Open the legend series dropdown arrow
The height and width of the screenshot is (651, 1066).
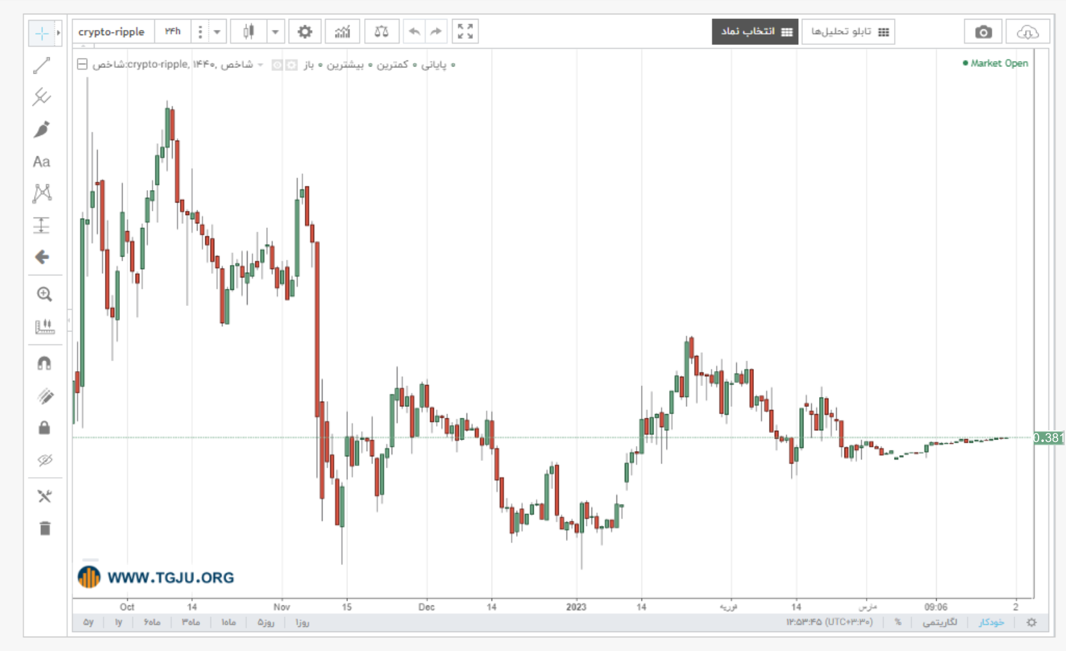point(260,64)
